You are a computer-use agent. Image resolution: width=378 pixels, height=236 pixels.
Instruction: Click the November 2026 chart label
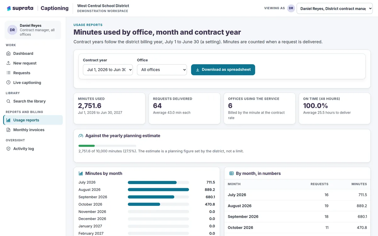(x=92, y=212)
